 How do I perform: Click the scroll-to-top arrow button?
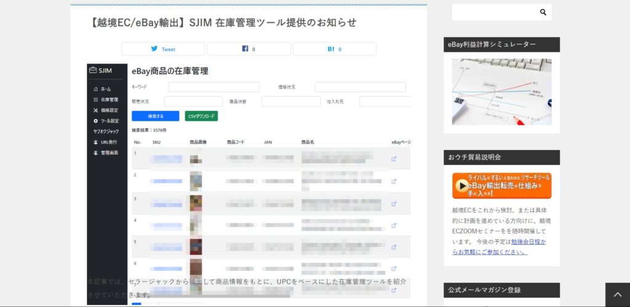(x=618, y=295)
